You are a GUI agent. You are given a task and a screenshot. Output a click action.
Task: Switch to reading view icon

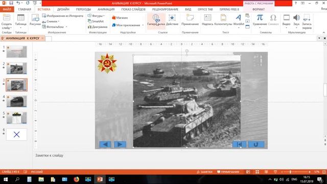tap(266, 172)
